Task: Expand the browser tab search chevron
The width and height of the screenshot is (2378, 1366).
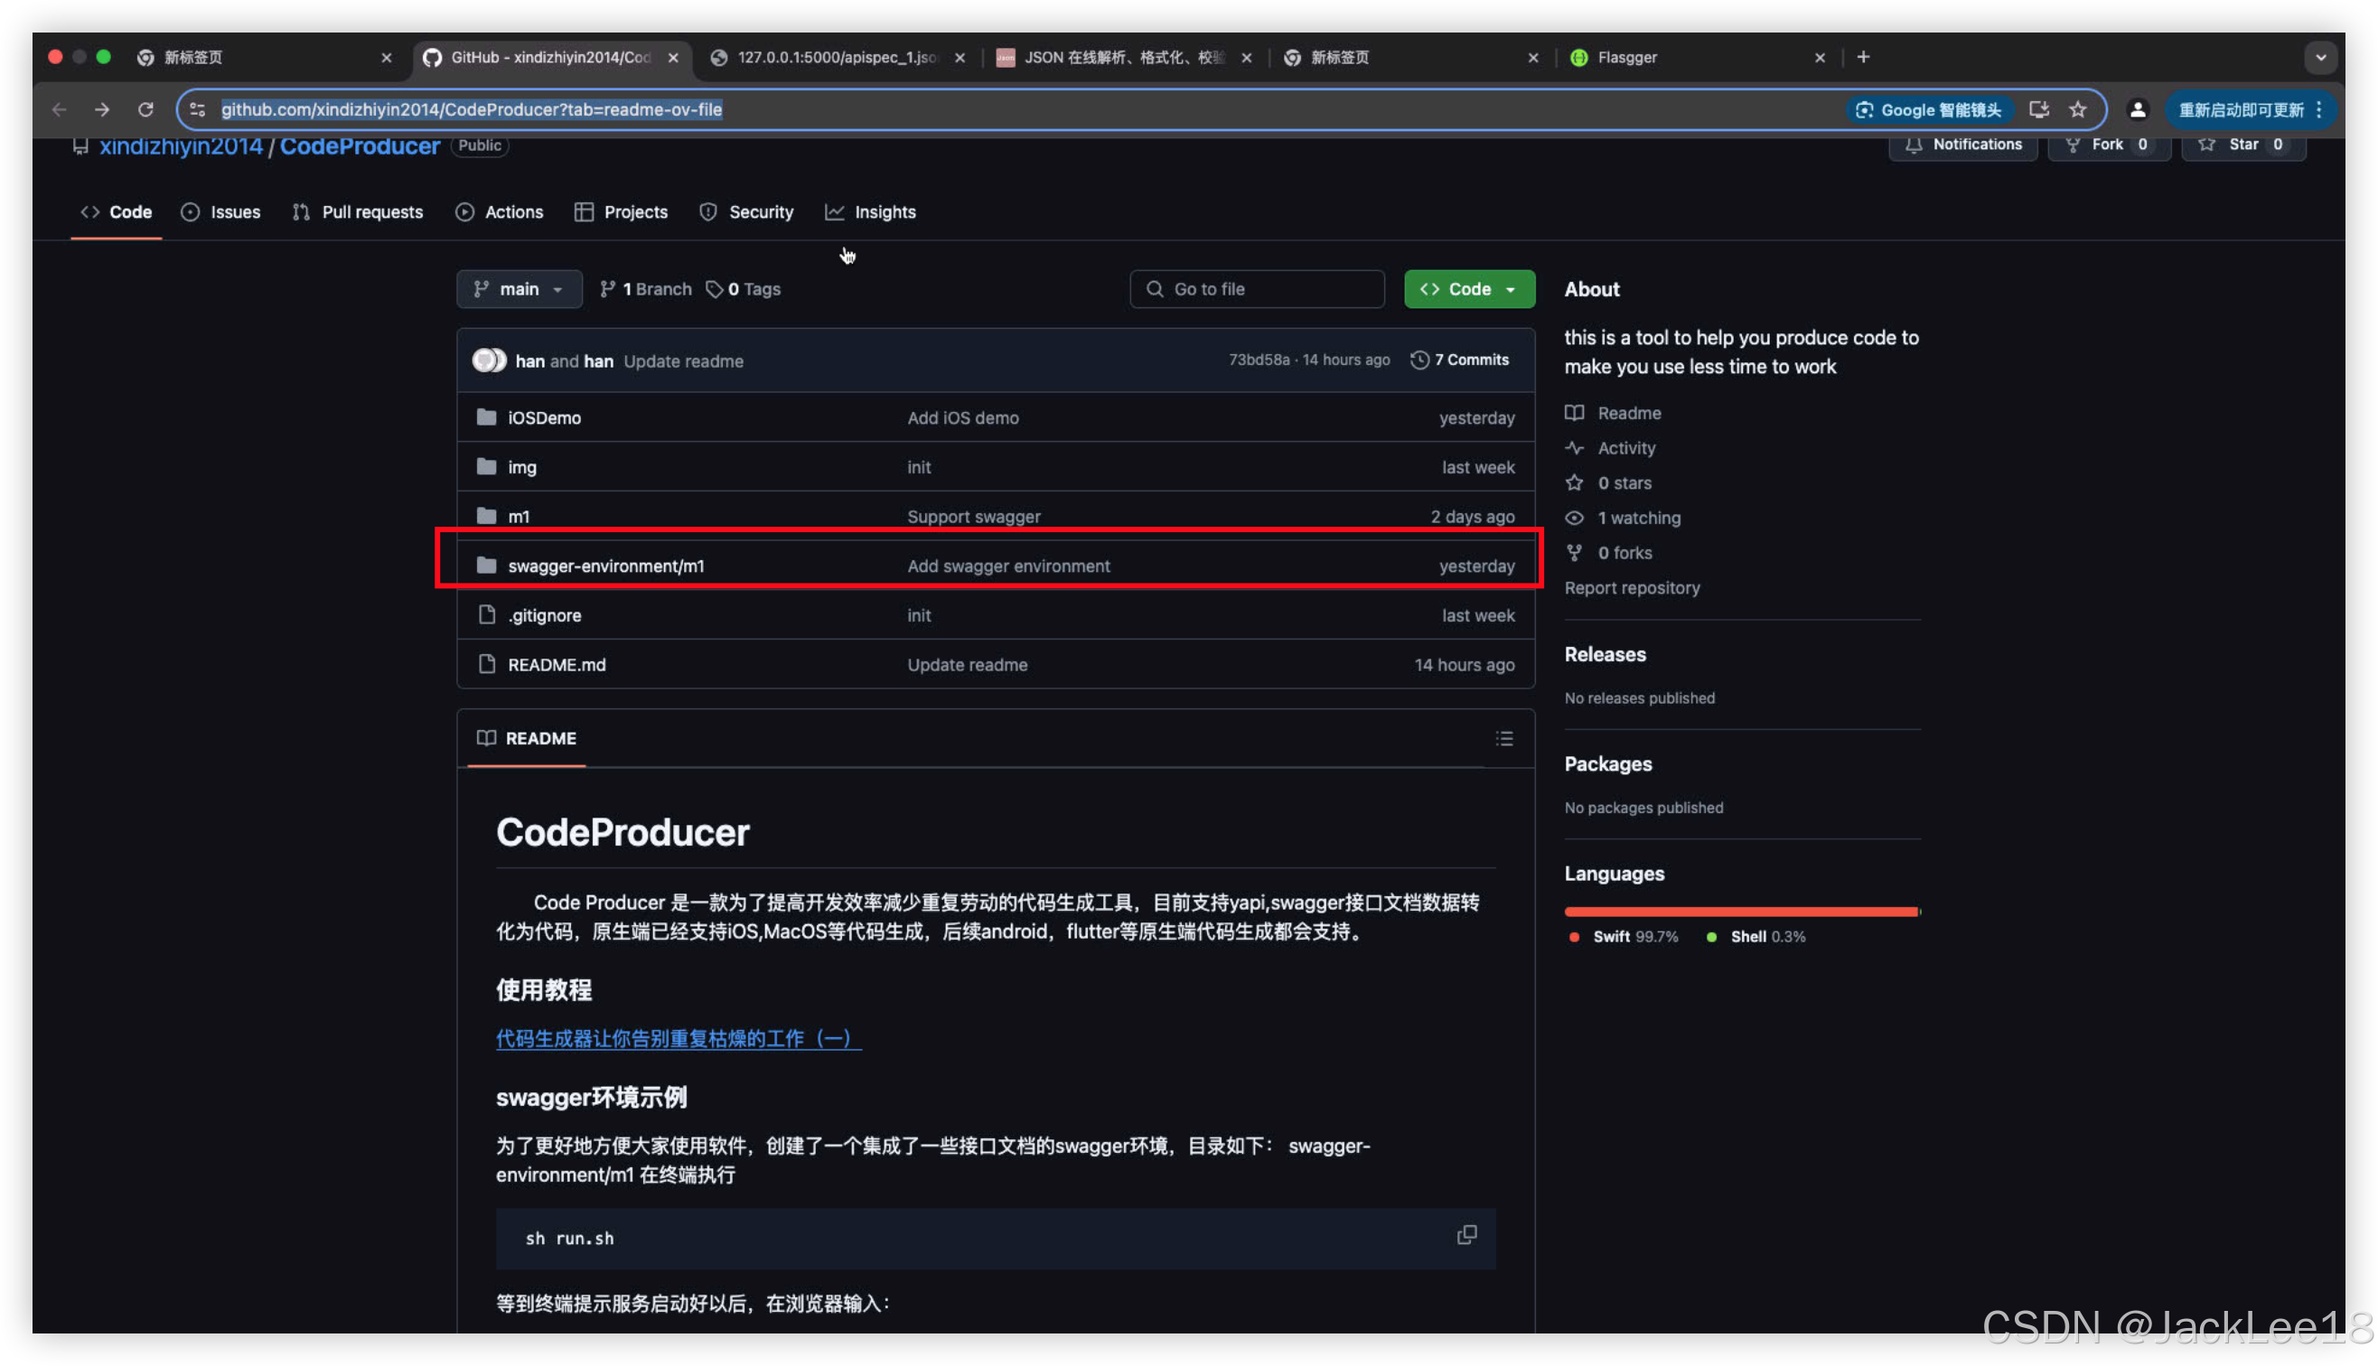Action: click(2320, 57)
